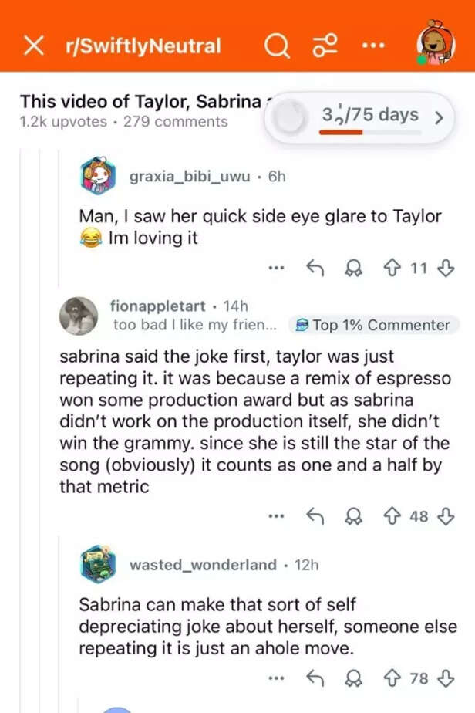Tap the Top 1% Commenter badge
The width and height of the screenshot is (475, 713).
[373, 325]
